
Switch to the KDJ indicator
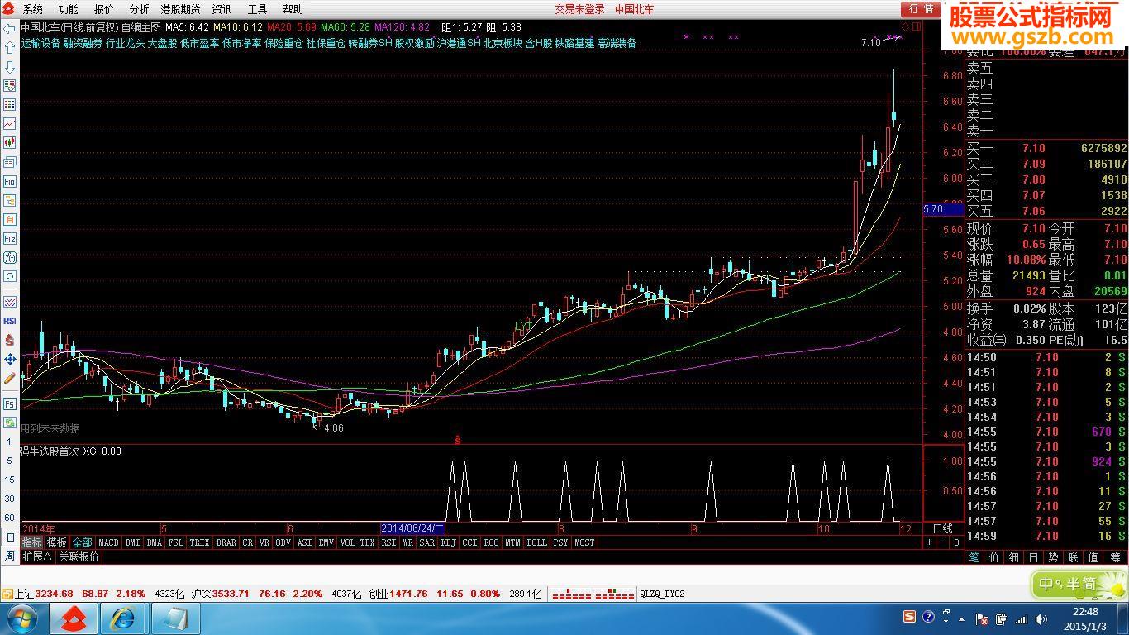point(448,542)
